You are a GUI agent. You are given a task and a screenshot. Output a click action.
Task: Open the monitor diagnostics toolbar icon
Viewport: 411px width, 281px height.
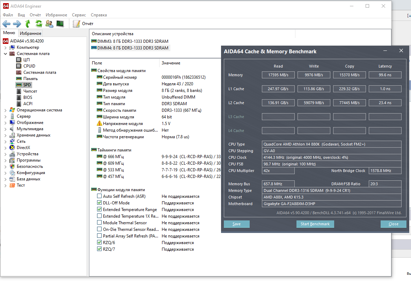(60, 24)
